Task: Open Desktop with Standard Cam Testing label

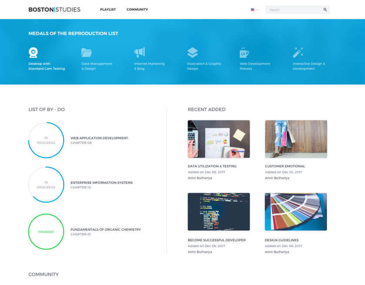Action: [x=47, y=66]
